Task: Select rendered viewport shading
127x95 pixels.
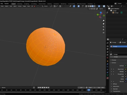Action: (x=94, y=6)
